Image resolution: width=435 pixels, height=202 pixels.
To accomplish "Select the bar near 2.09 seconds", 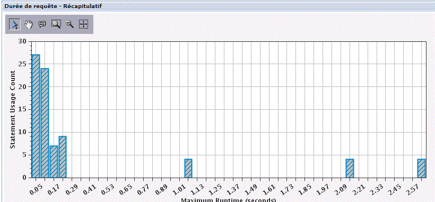I will (x=350, y=168).
